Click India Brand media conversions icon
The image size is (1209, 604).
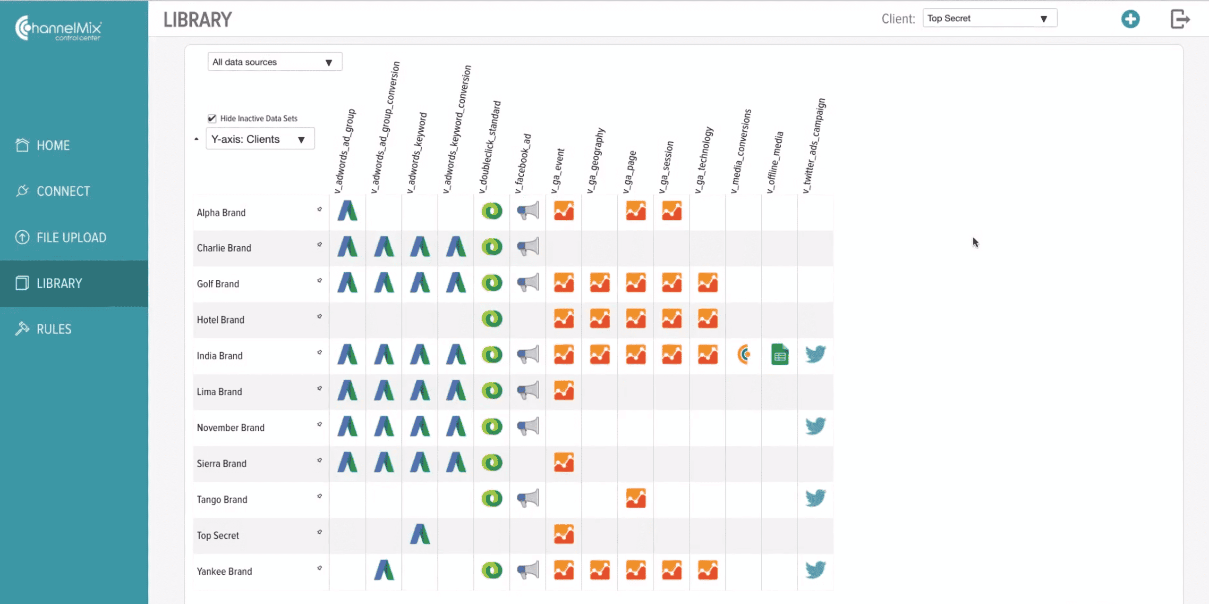click(x=744, y=354)
